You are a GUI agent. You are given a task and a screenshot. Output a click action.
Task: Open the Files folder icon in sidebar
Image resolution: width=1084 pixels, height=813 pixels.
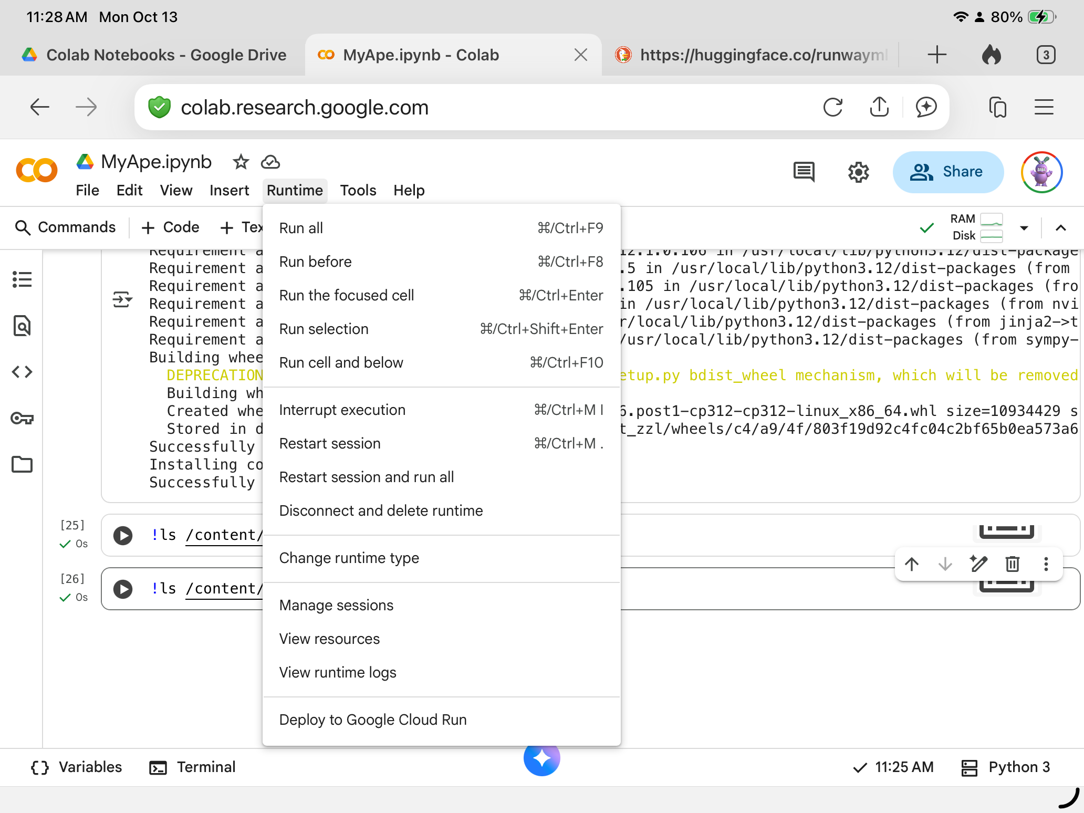(22, 464)
